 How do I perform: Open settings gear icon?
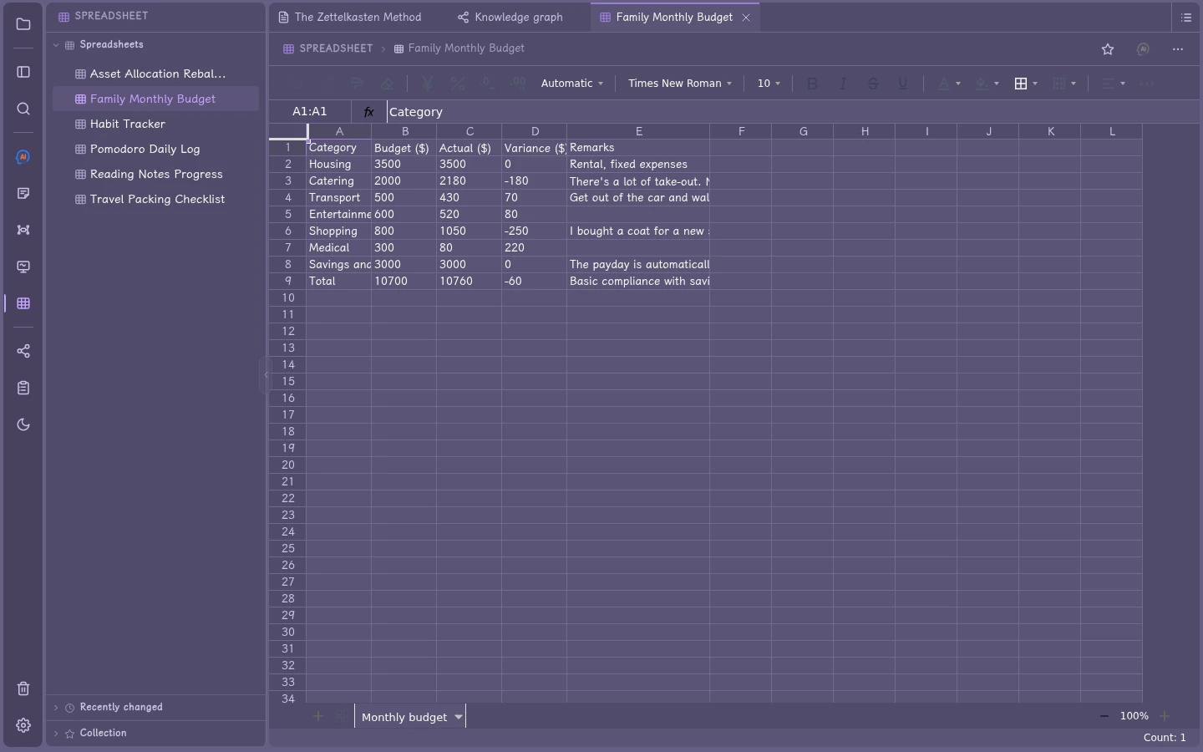click(23, 725)
